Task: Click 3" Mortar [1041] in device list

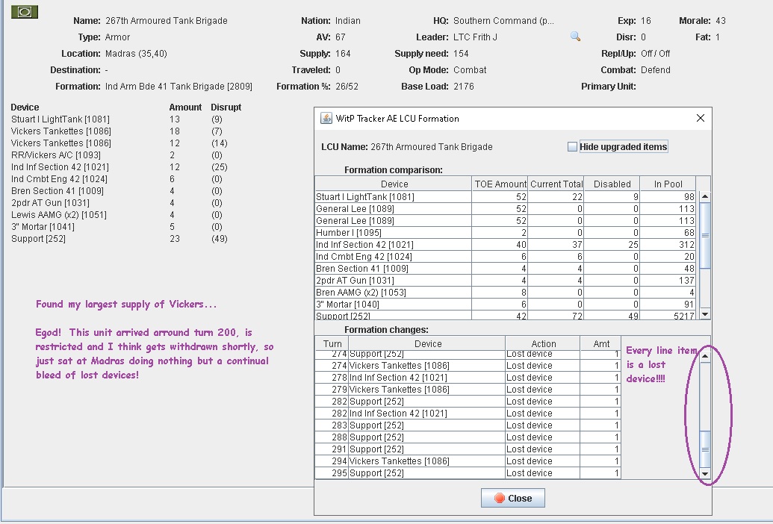Action: coord(43,226)
